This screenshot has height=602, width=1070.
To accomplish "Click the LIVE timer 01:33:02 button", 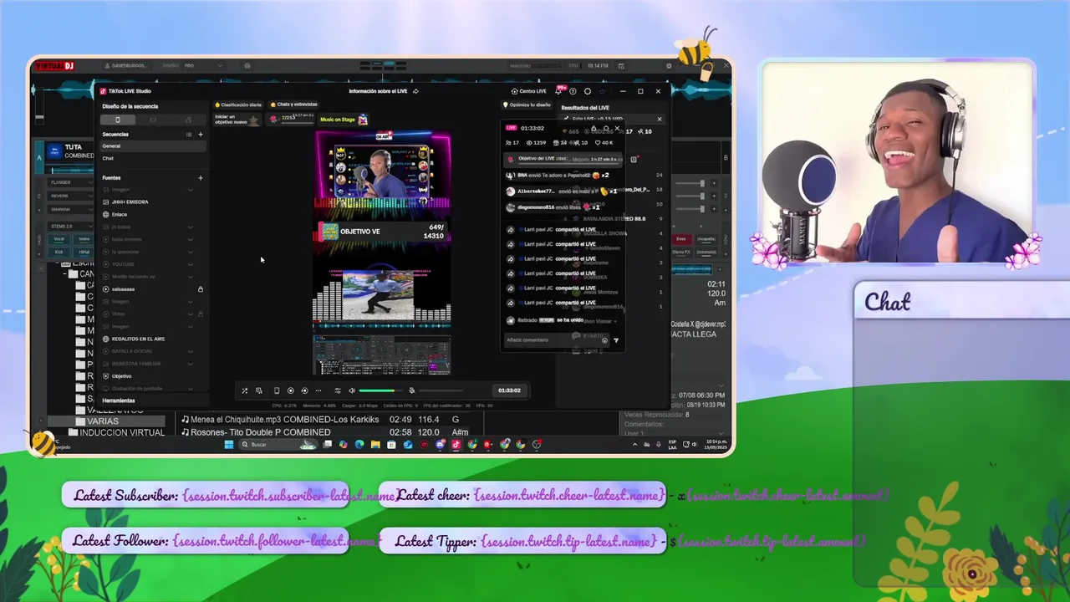I will pyautogui.click(x=509, y=390).
